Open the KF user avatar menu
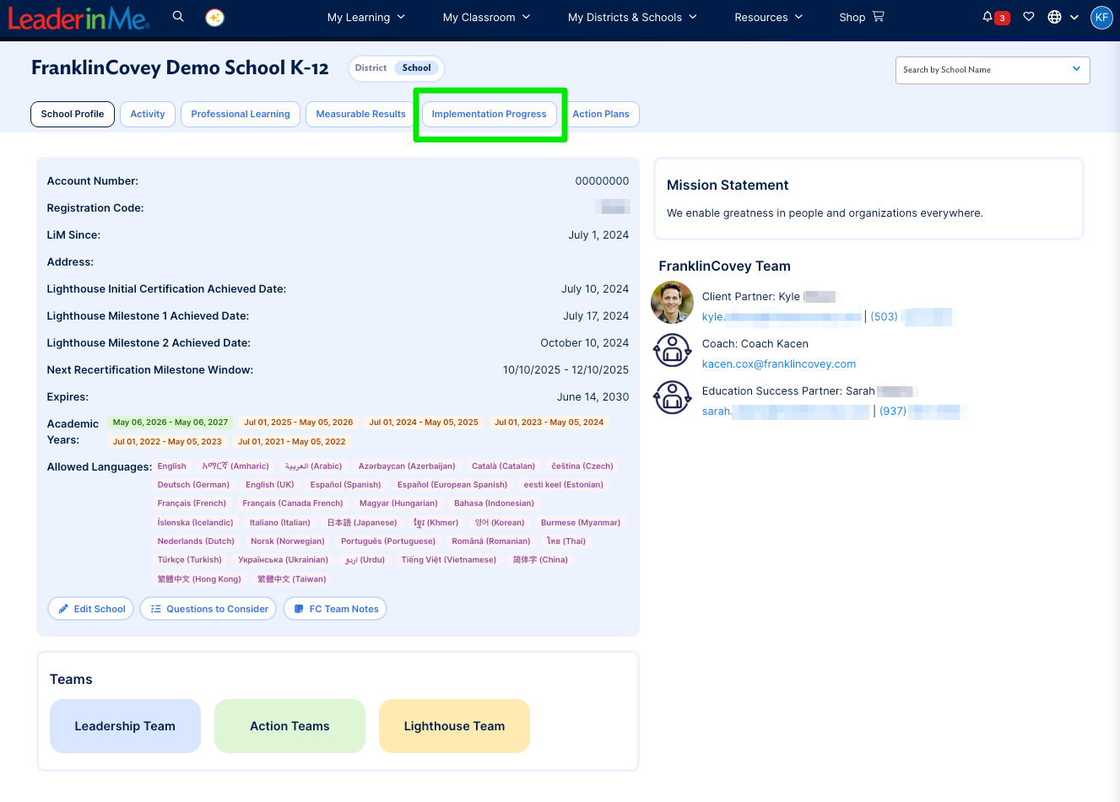 1101,17
